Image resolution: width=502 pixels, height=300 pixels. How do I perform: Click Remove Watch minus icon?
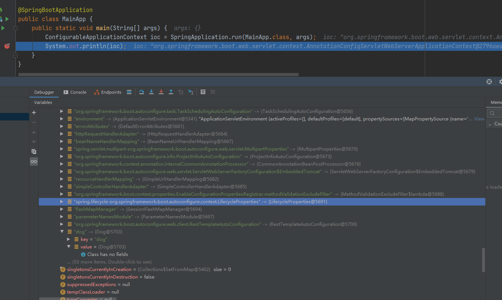34,122
